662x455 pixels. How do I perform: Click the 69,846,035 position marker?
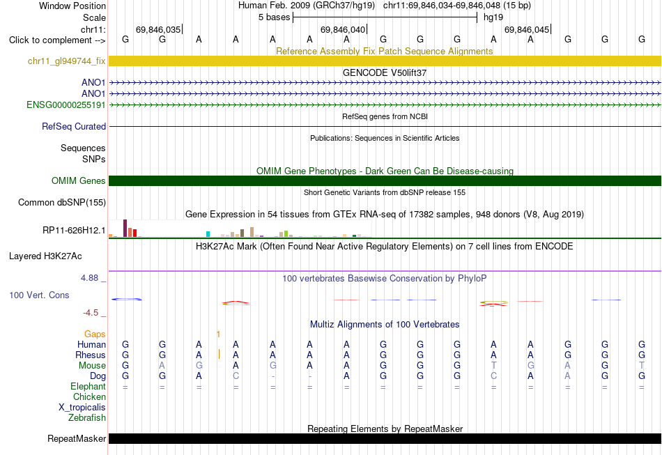point(159,29)
